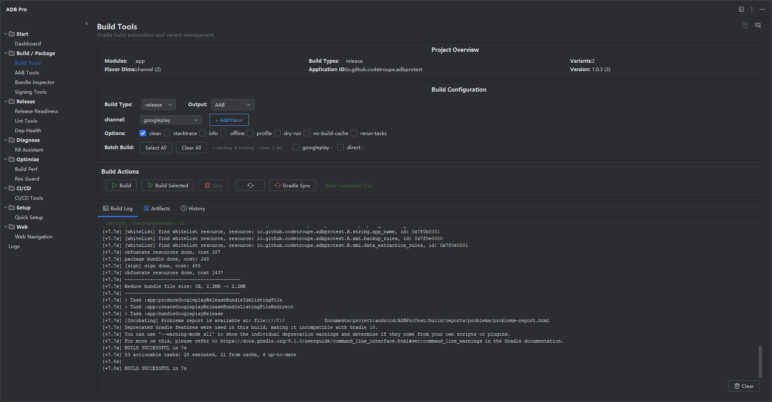Viewport: 772px width, 402px height.
Task: Enable the offline option checkbox
Action: click(224, 133)
